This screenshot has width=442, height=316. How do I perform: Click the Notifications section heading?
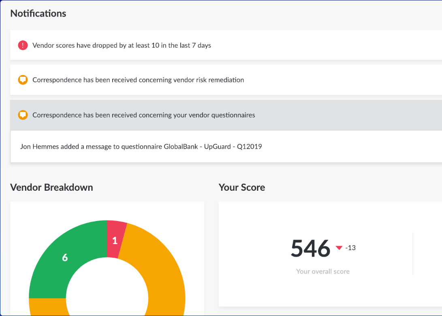(x=38, y=13)
